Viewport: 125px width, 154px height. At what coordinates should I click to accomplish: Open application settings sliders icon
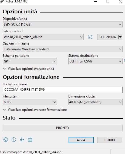point(22,140)
